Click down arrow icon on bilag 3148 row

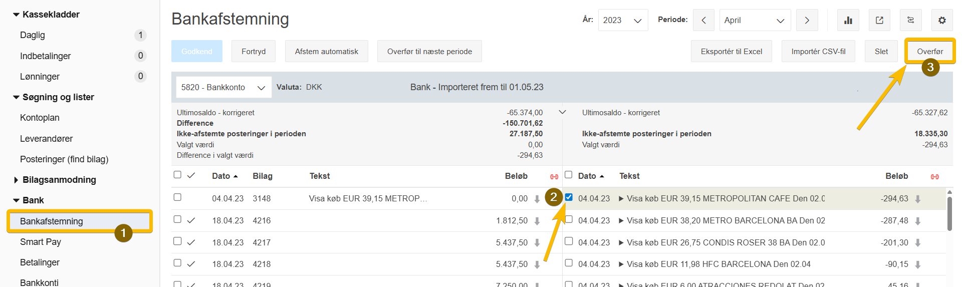coord(537,199)
